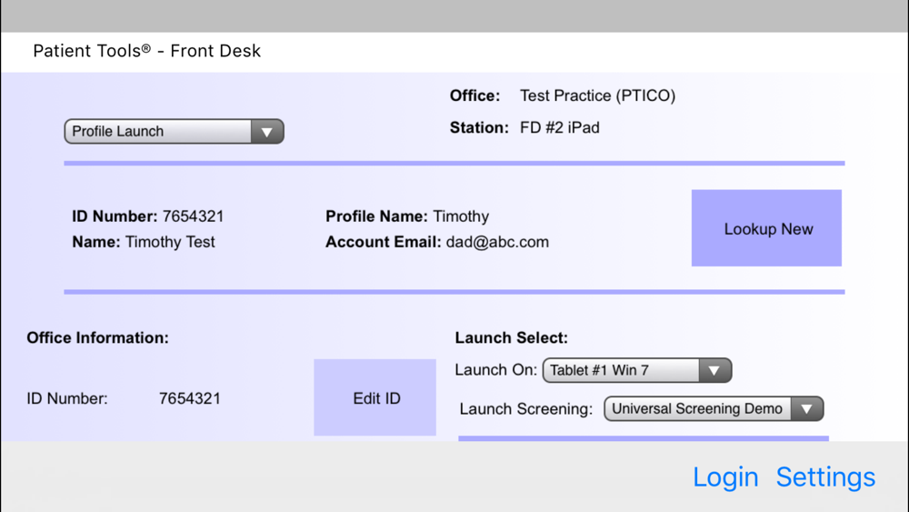This screenshot has width=909, height=512.
Task: Click the Lookup New button
Action: click(x=766, y=228)
